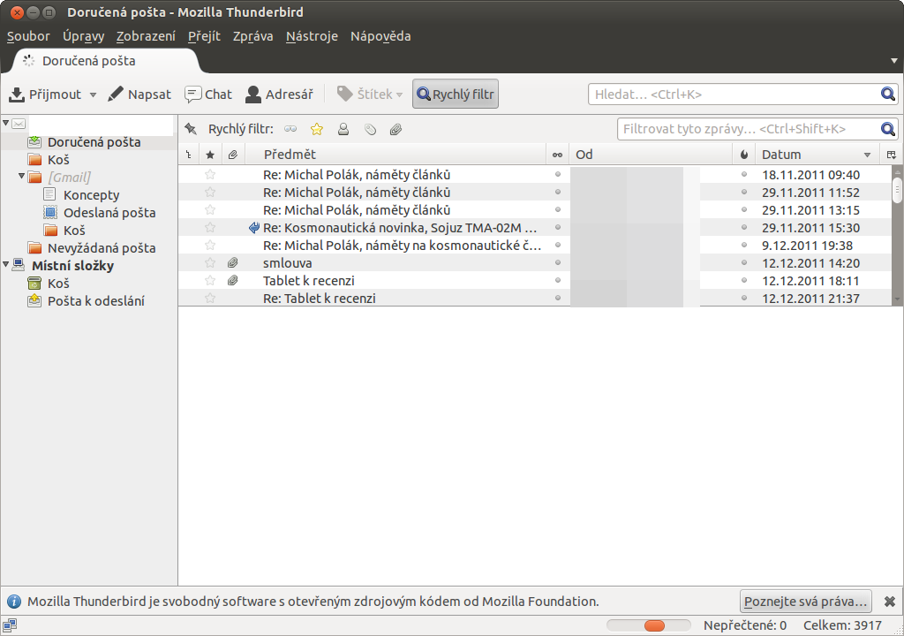
Task: Click the smlouva attachment paperclip icon
Action: coord(232,262)
